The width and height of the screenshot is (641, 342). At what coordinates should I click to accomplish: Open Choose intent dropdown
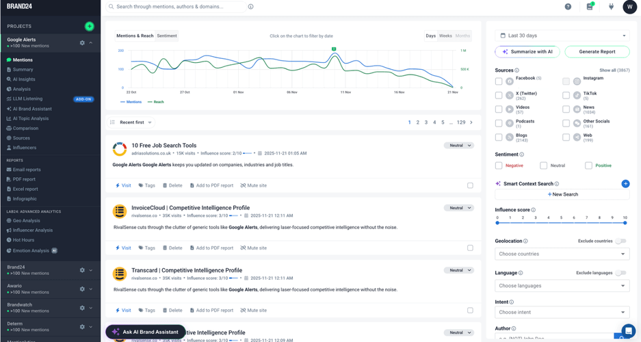click(562, 312)
